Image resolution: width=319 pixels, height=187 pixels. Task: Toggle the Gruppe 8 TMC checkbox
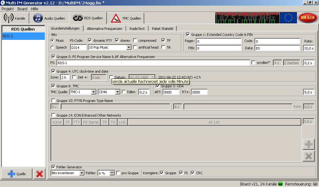tap(53, 86)
